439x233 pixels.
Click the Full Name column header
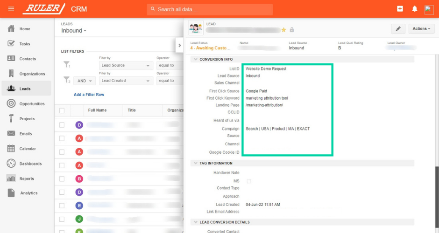pos(97,110)
